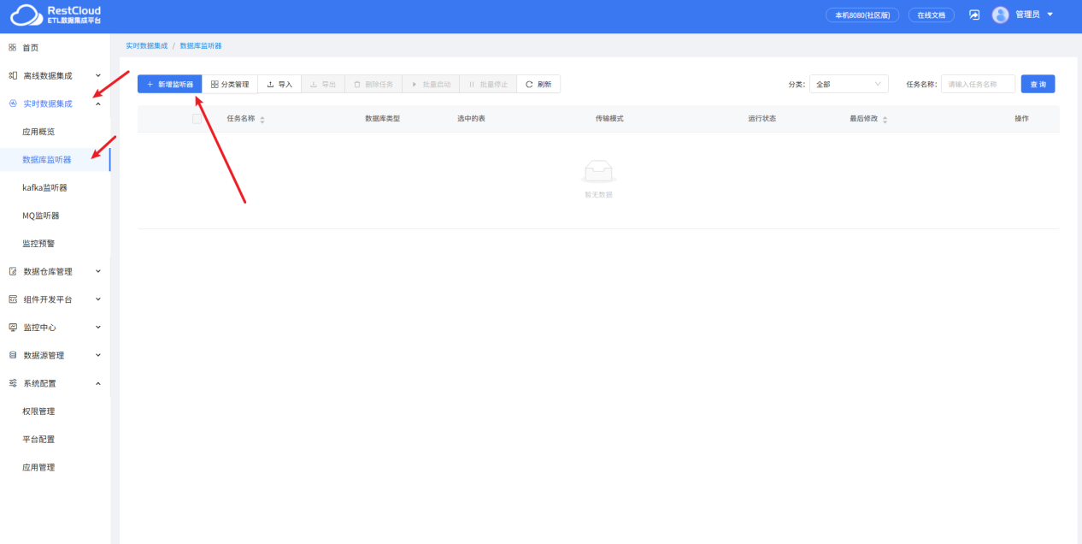Screen dimensions: 1082x544
Task: Click the 离线数据集成 sidebar icon
Action: pyautogui.click(x=13, y=75)
